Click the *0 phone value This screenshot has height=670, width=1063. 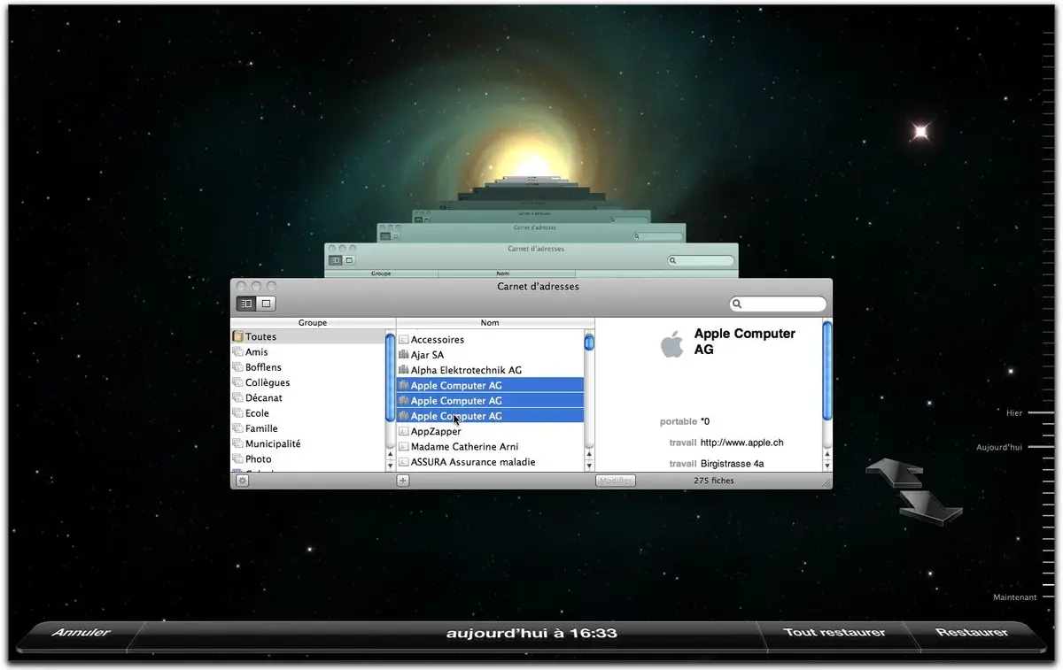[x=705, y=422]
